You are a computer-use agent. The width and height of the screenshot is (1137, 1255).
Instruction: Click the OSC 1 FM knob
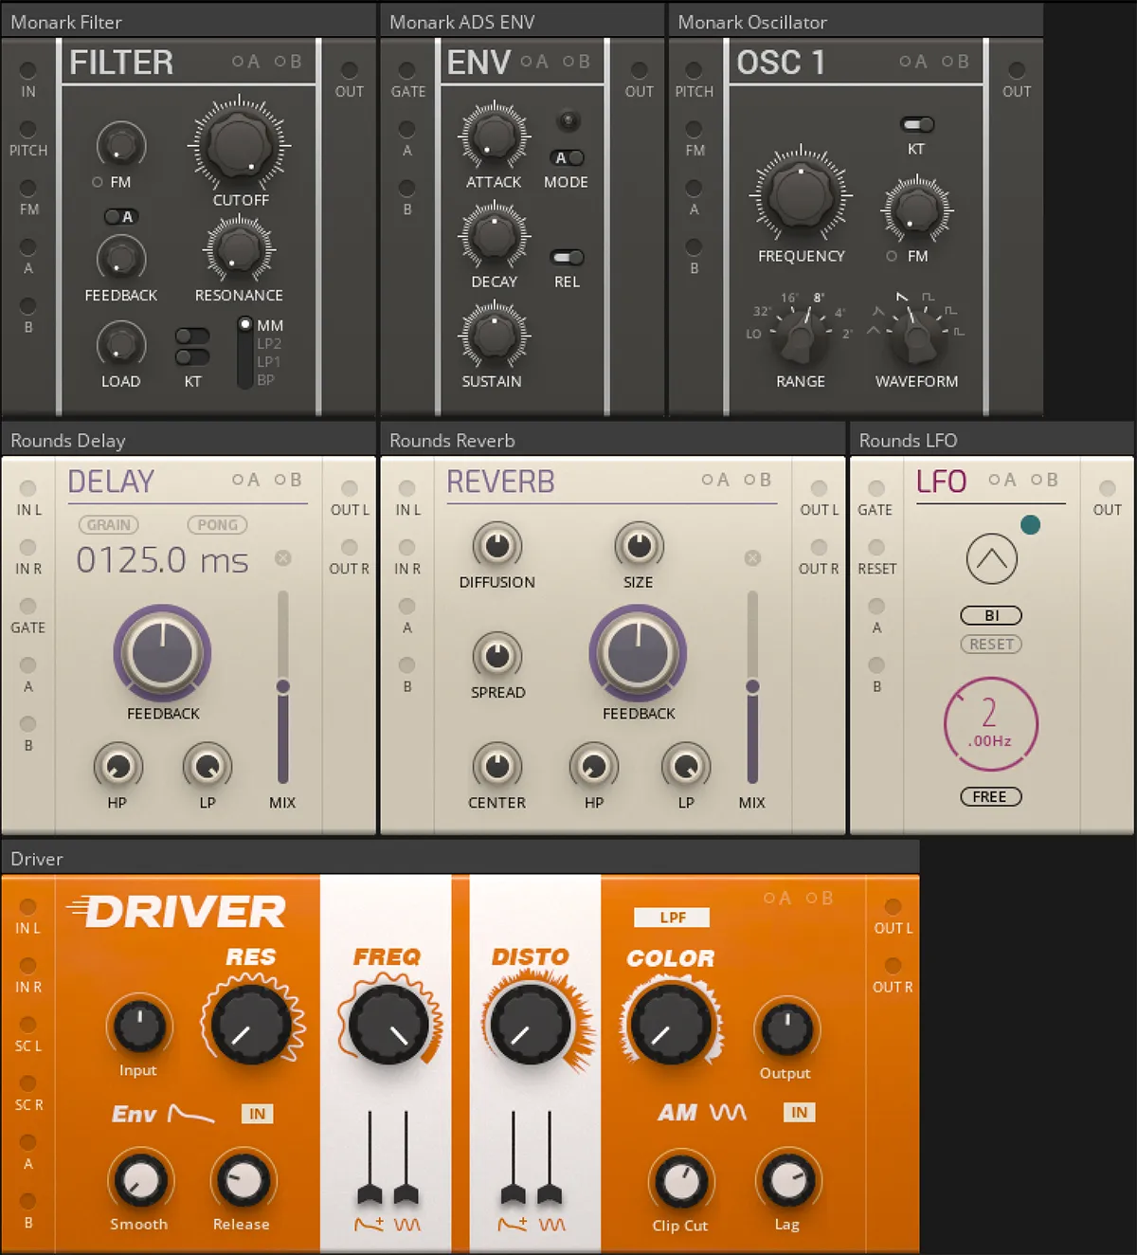click(916, 209)
